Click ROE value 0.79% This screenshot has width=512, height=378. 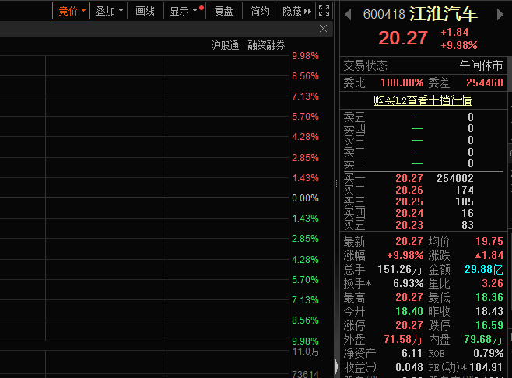pyautogui.click(x=489, y=354)
